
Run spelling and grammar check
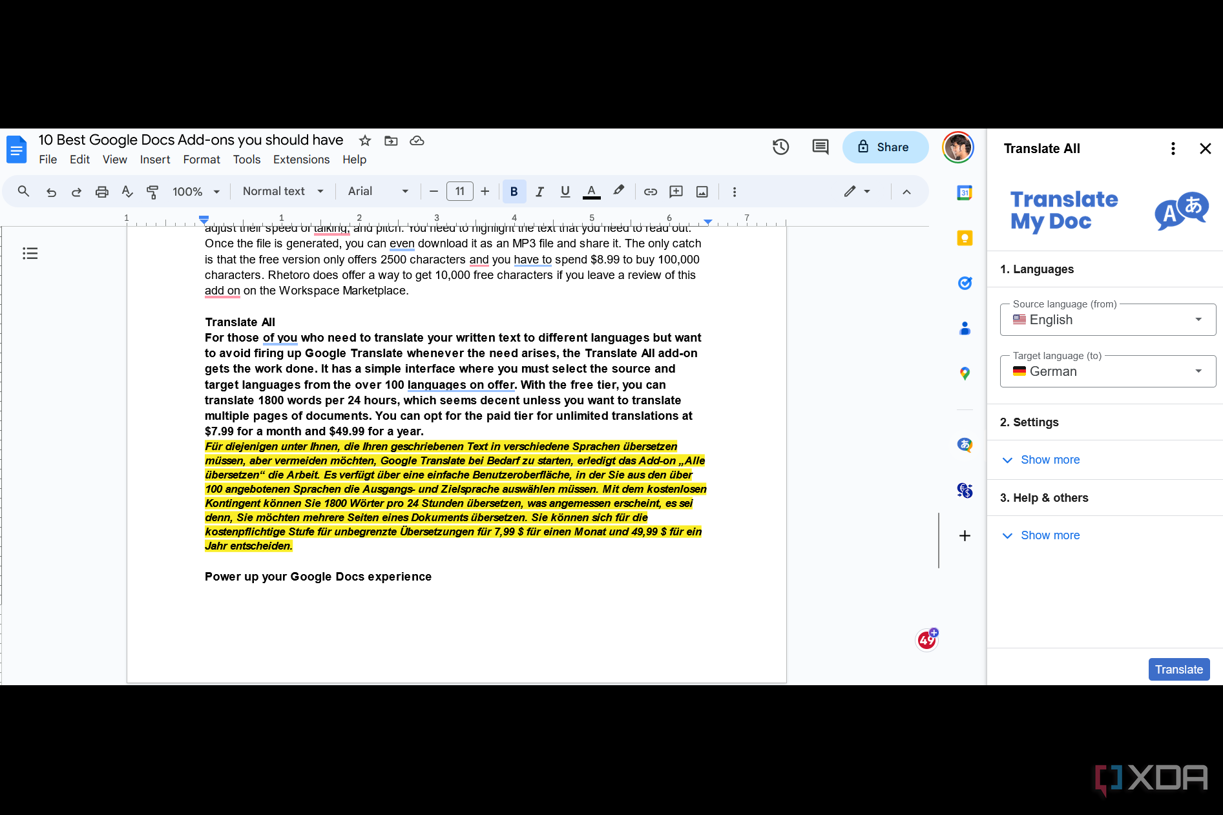pyautogui.click(x=127, y=192)
